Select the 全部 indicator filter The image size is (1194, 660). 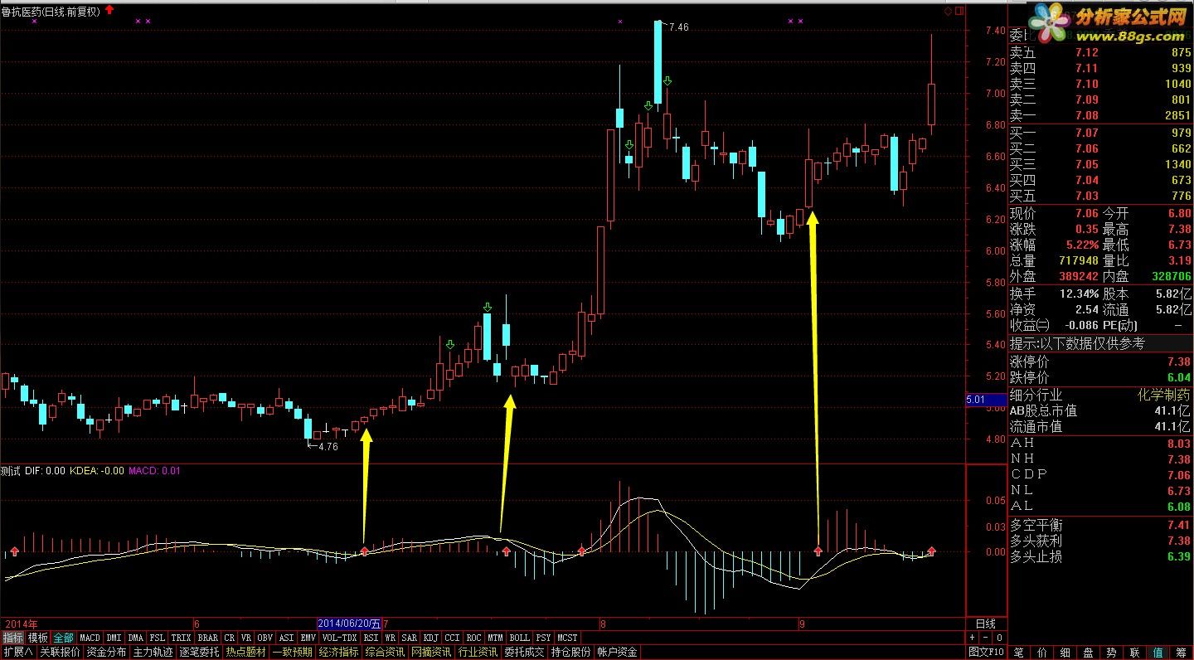(64, 638)
